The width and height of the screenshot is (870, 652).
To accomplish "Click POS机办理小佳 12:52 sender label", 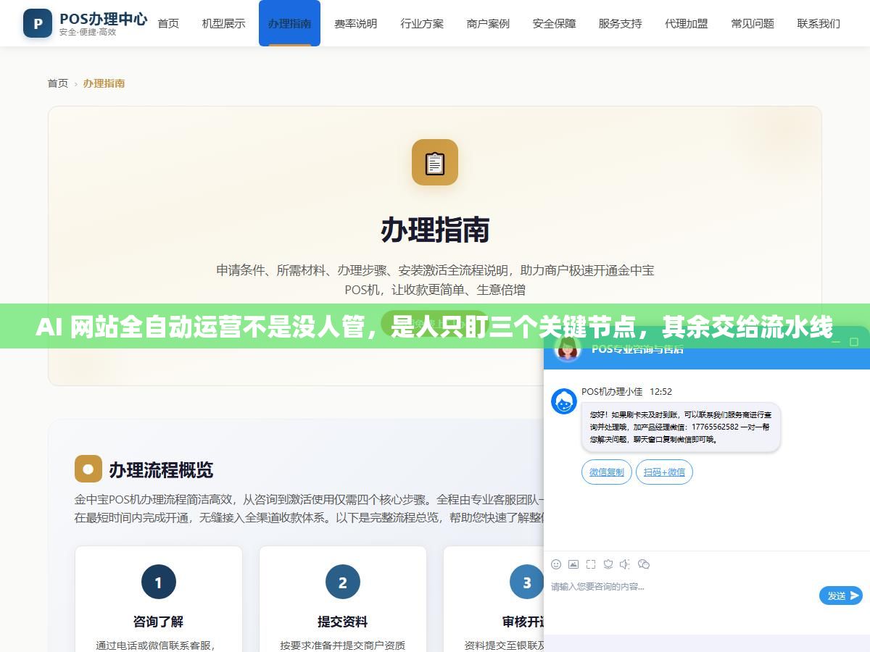I will click(626, 391).
